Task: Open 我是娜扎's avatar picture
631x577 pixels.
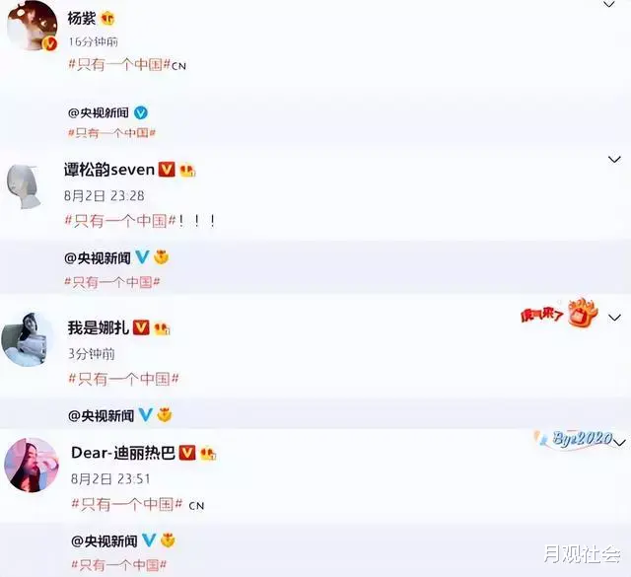Action: pos(28,339)
